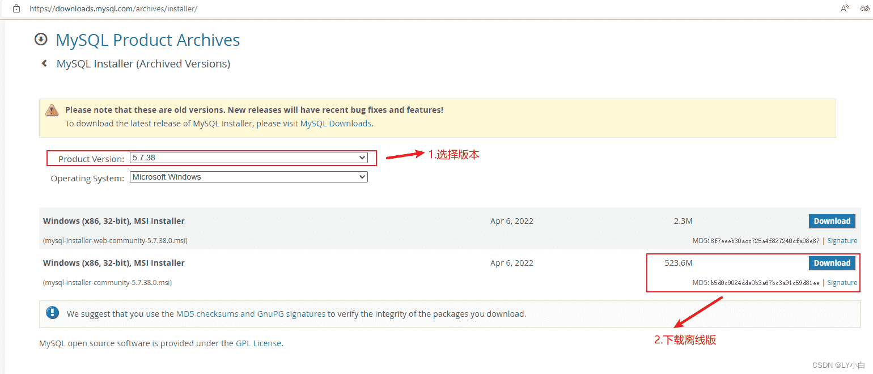Open the Operating System dropdown showing Microsoft Windows

[x=249, y=177]
